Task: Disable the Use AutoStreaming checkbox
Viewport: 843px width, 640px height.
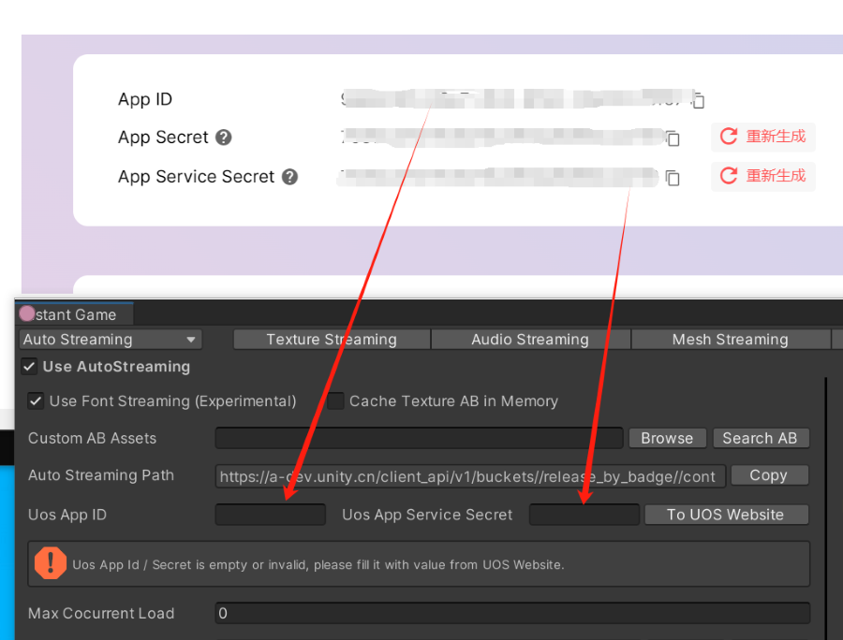Action: (29, 367)
